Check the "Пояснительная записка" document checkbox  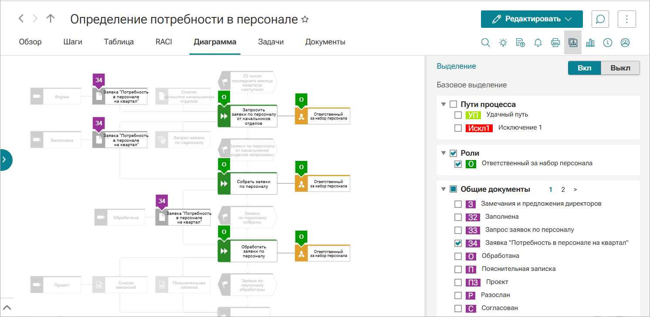[458, 269]
